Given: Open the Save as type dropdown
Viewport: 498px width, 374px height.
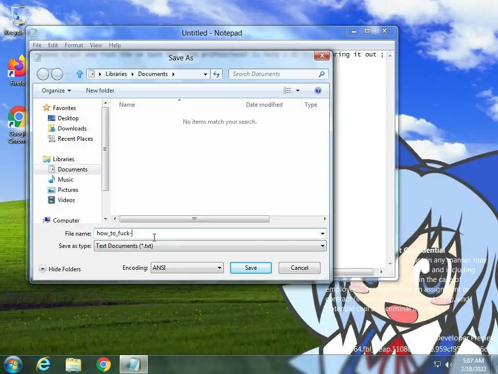Looking at the screenshot, I should [210, 246].
